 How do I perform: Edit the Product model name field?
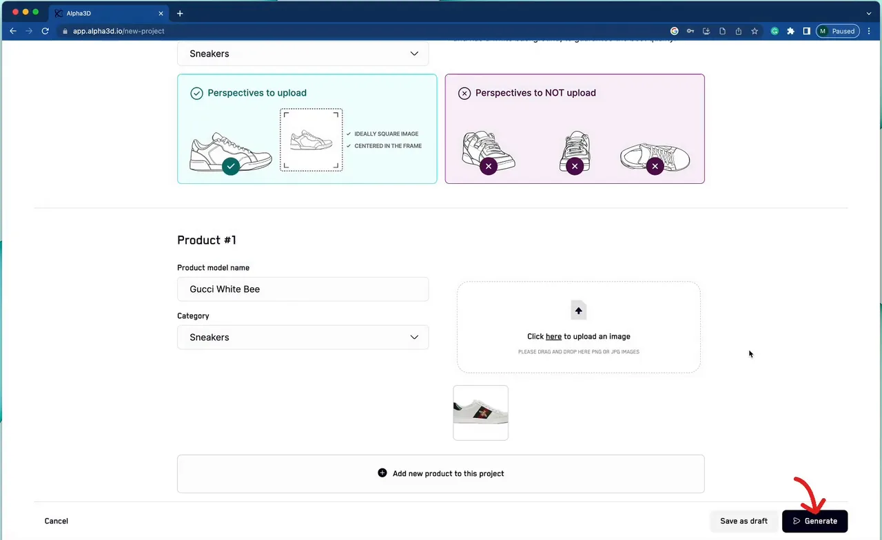(x=303, y=289)
